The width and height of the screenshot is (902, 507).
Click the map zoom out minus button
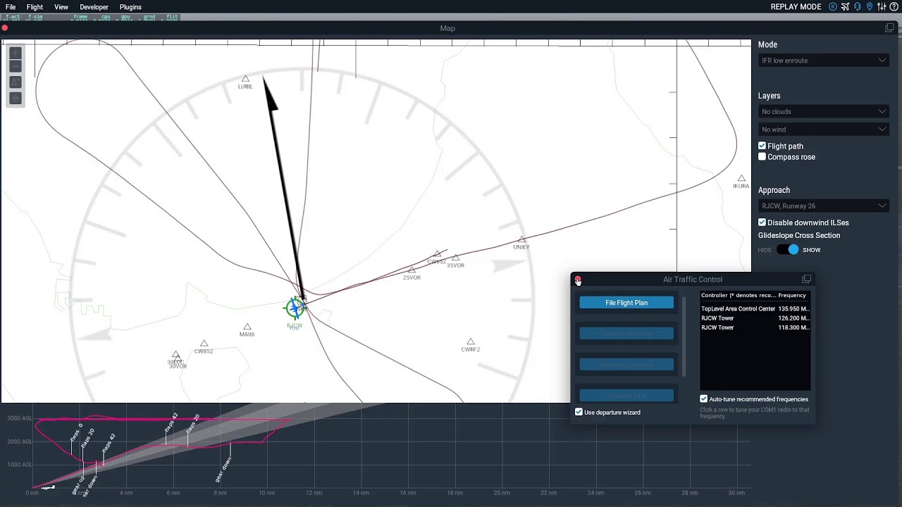pos(16,67)
